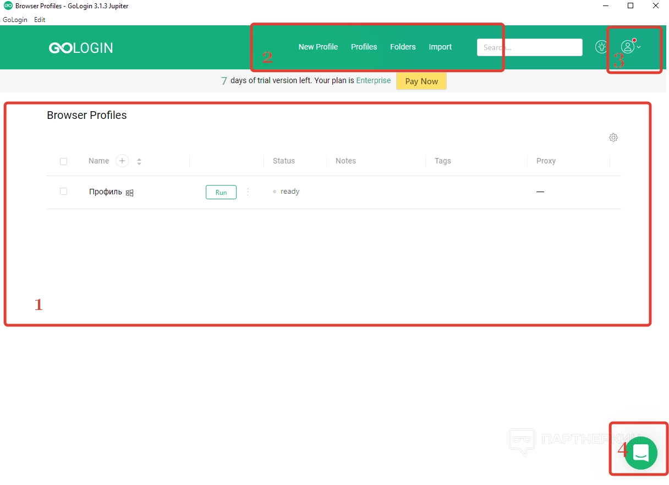Open the lightbulb tips icon
The height and width of the screenshot is (485, 669).
pos(601,47)
